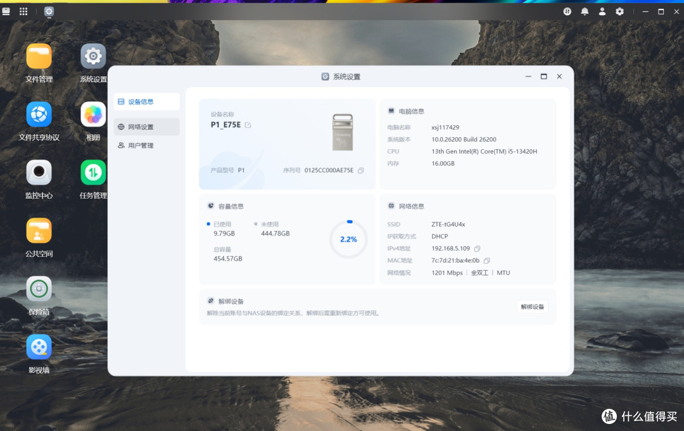The image size is (684, 431).
Task: Click the desktop icon in top bar
Action: click(x=6, y=11)
